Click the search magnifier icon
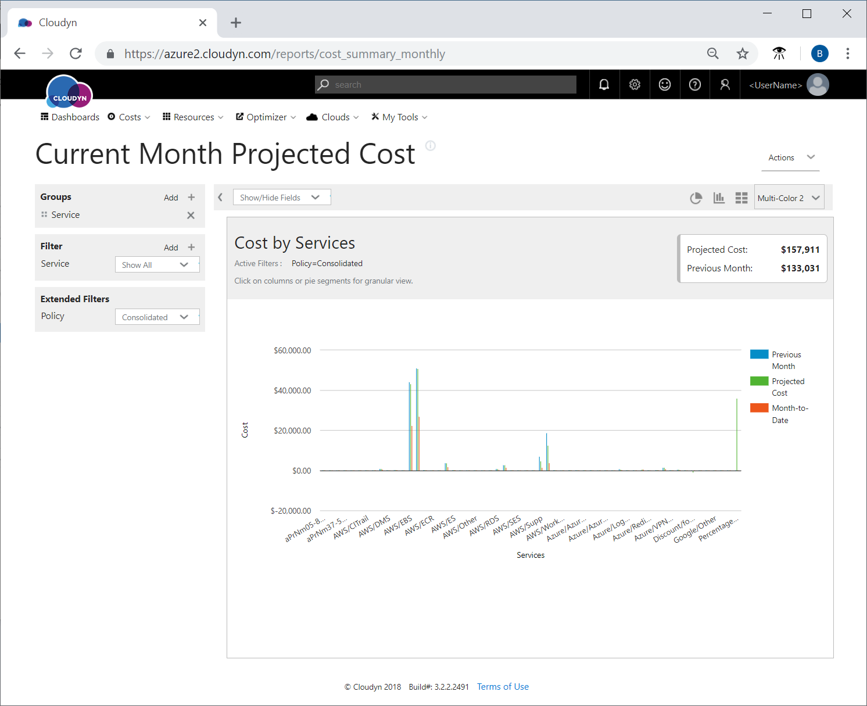This screenshot has height=706, width=867. 324,85
